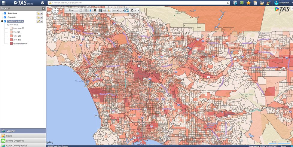This screenshot has height=147, width=293.
Task: Zoom out with the minus button
Action: tap(55, 40)
